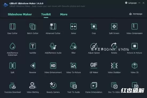Go to the Homepage link
The image size is (147, 98).
pyautogui.click(x=136, y=14)
